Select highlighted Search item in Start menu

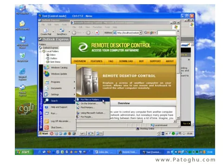(x=59, y=101)
